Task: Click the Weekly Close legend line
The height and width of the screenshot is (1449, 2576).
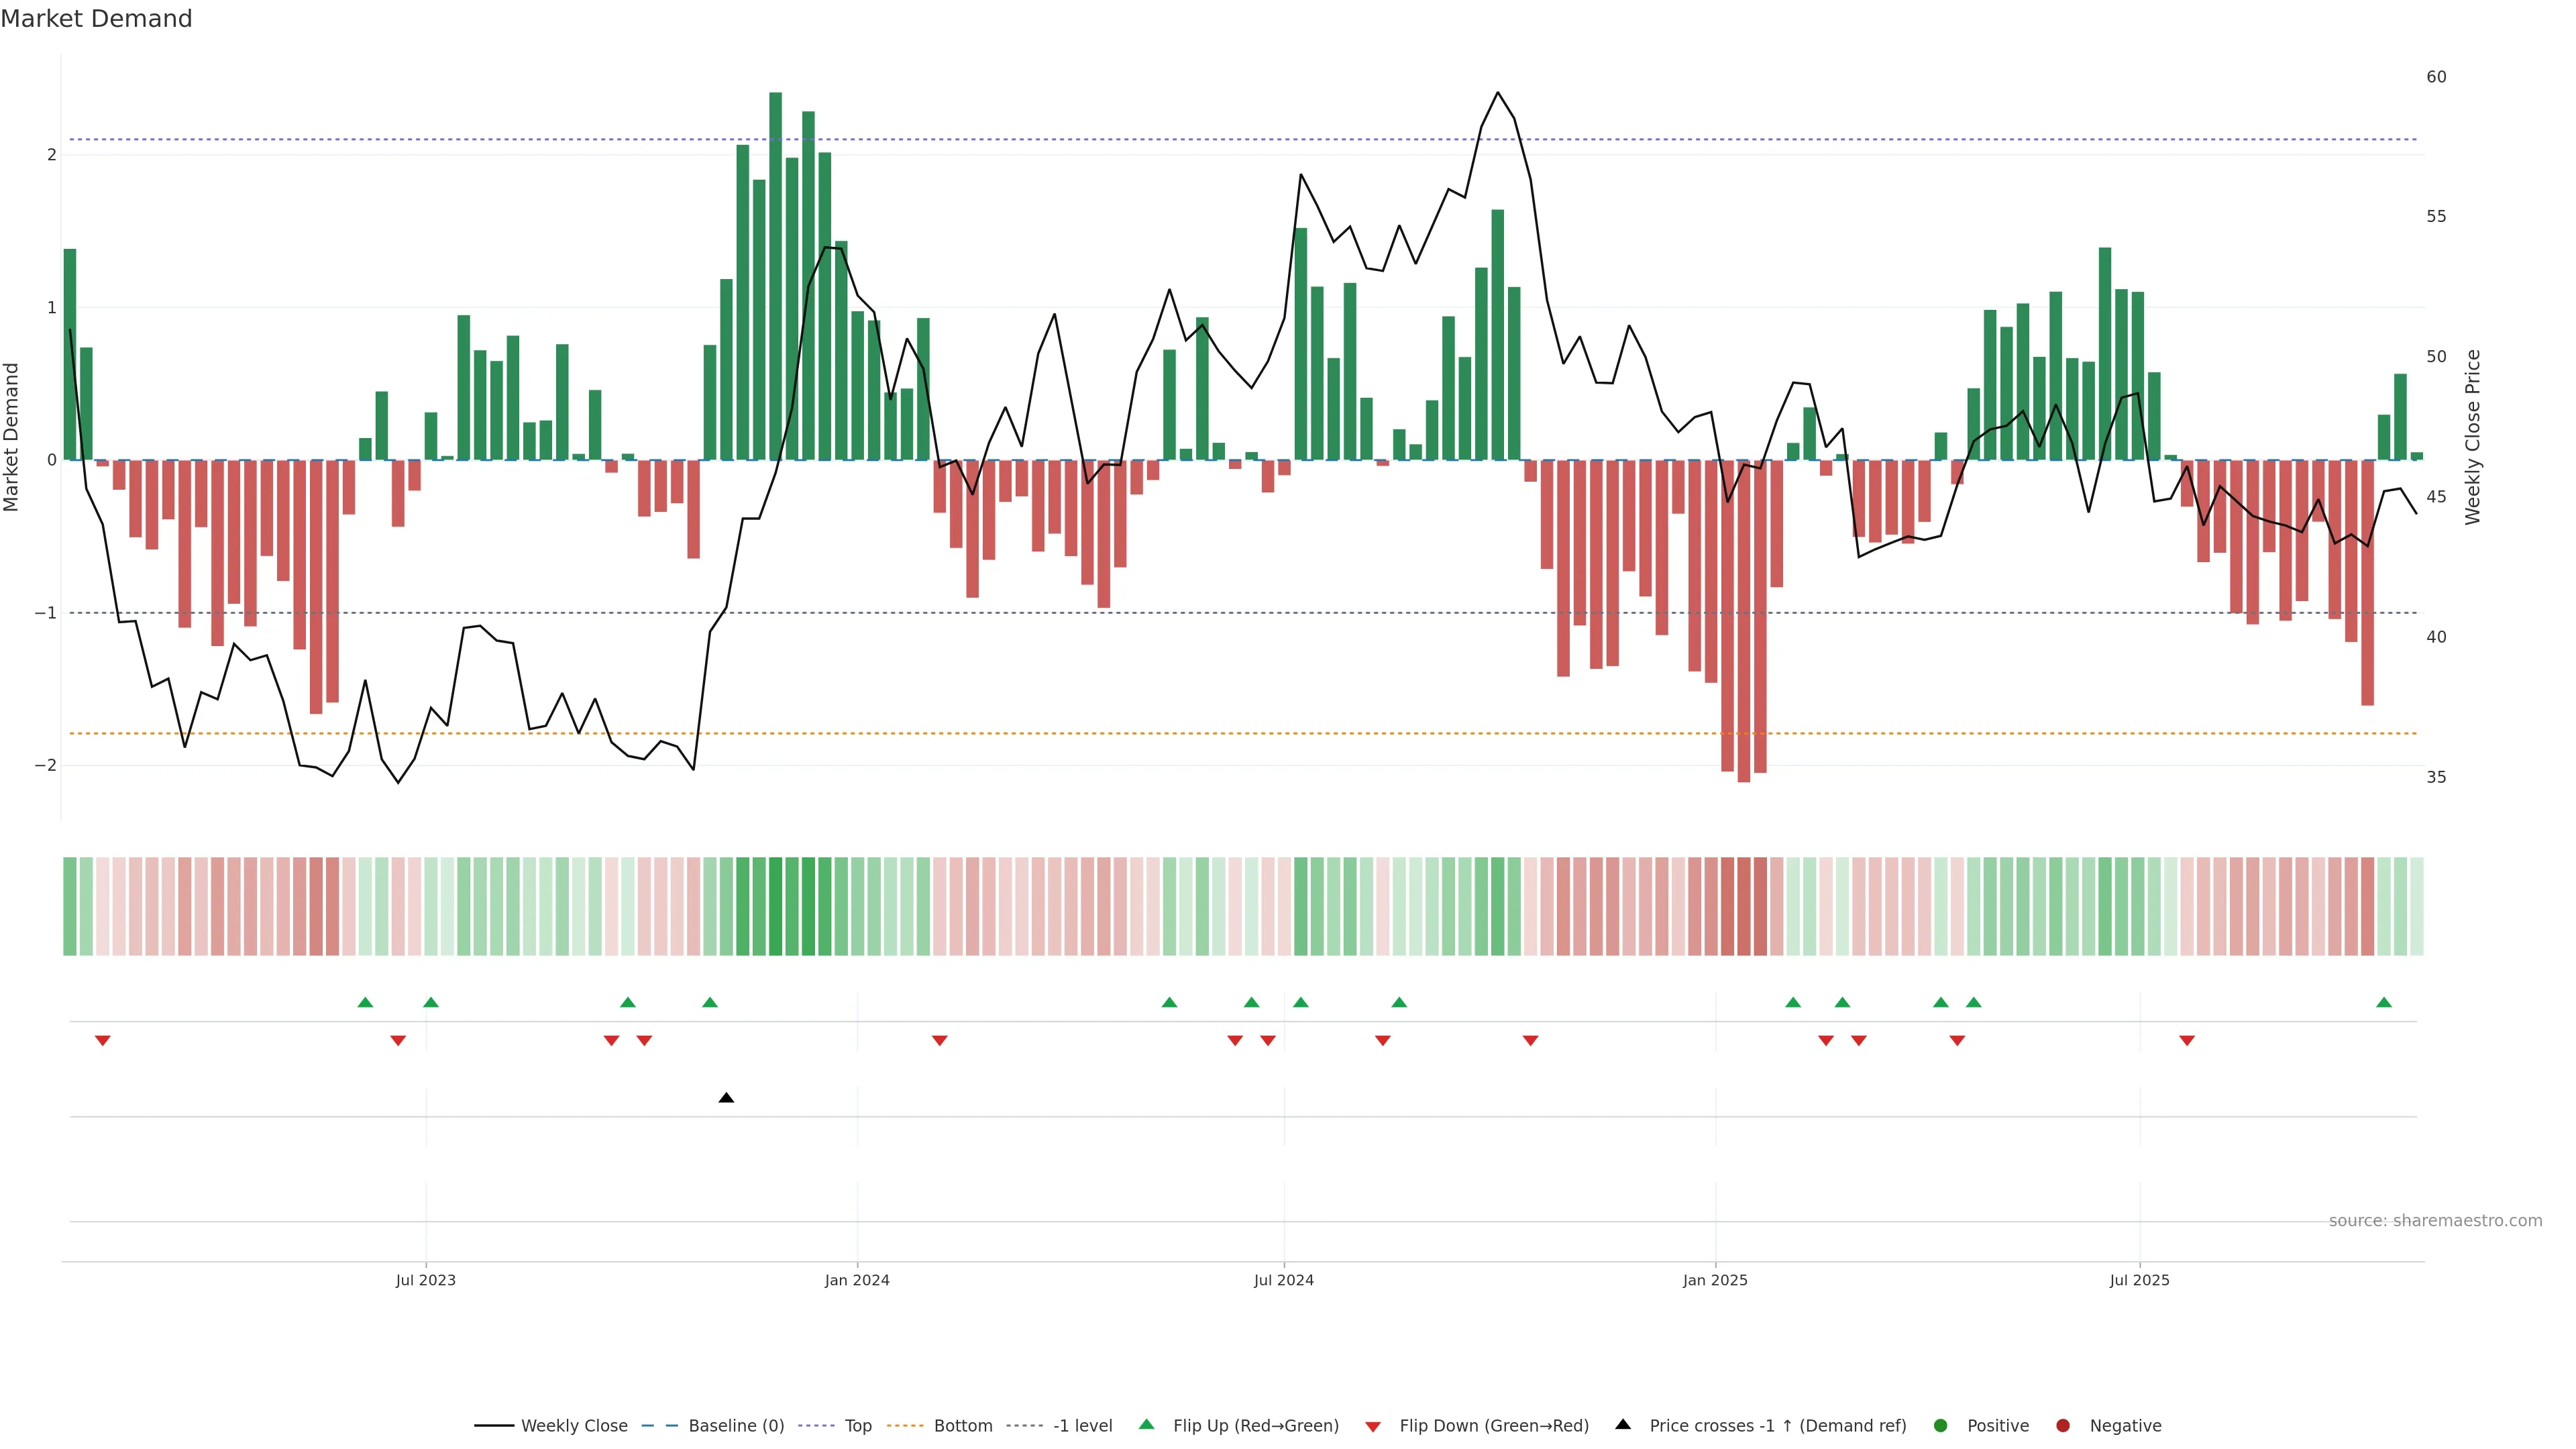Action: coord(494,1426)
